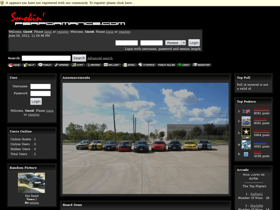Open ralvarez link under Random Picture

[34, 203]
